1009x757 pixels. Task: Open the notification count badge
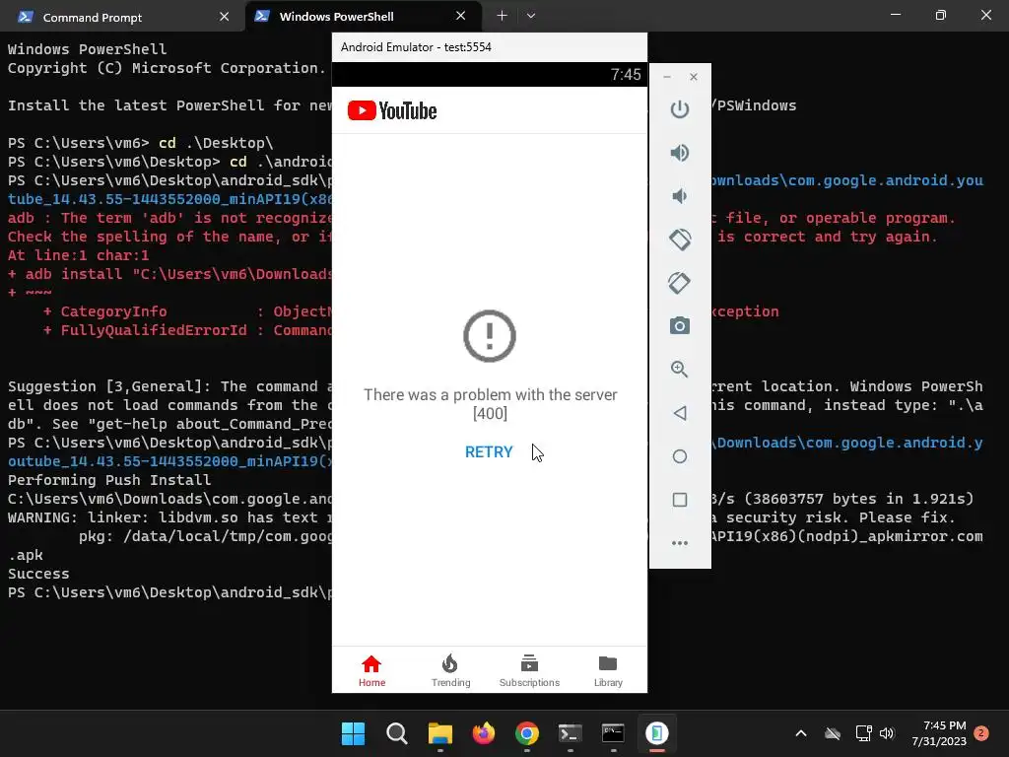pos(981,733)
